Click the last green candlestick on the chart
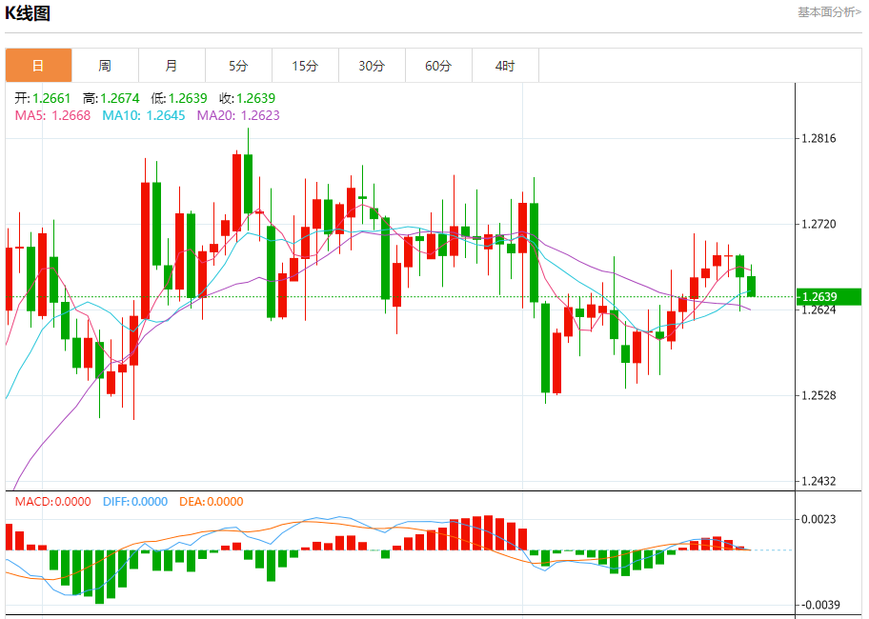 tap(751, 287)
